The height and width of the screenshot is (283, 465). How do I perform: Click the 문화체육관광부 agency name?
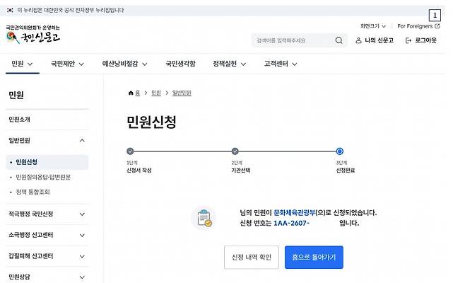pyautogui.click(x=294, y=213)
